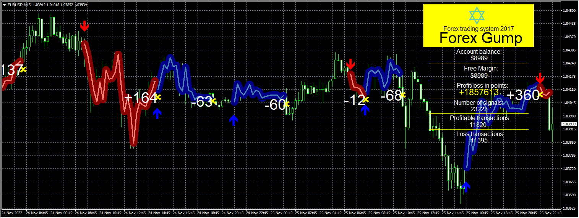This screenshot has width=579, height=218.
Task: Click the 1.03525 level on the price scale
Action: click(x=569, y=208)
